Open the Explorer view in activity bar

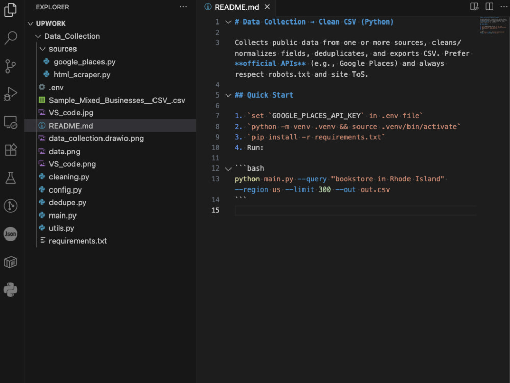point(10,10)
